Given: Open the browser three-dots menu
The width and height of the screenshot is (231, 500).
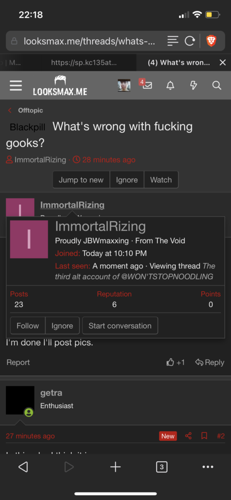Looking at the screenshot, I should pyautogui.click(x=208, y=467).
